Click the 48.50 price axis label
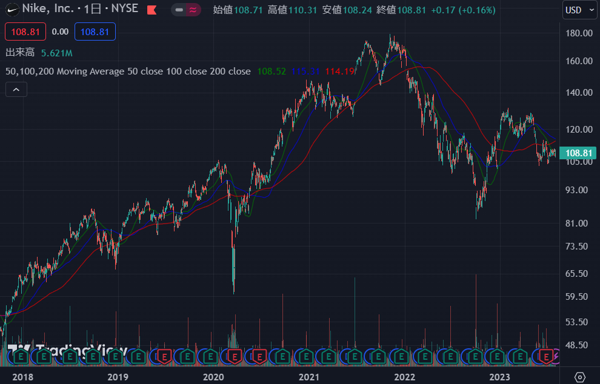Screen dimensions: 600x384 click(576, 345)
